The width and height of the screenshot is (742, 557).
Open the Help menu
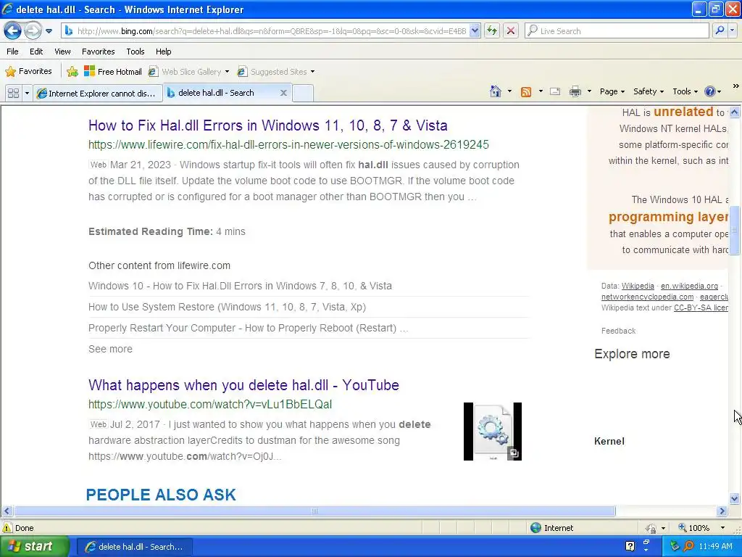click(x=163, y=51)
